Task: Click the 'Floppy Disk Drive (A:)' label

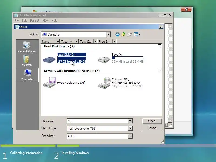Action: coord(71,83)
